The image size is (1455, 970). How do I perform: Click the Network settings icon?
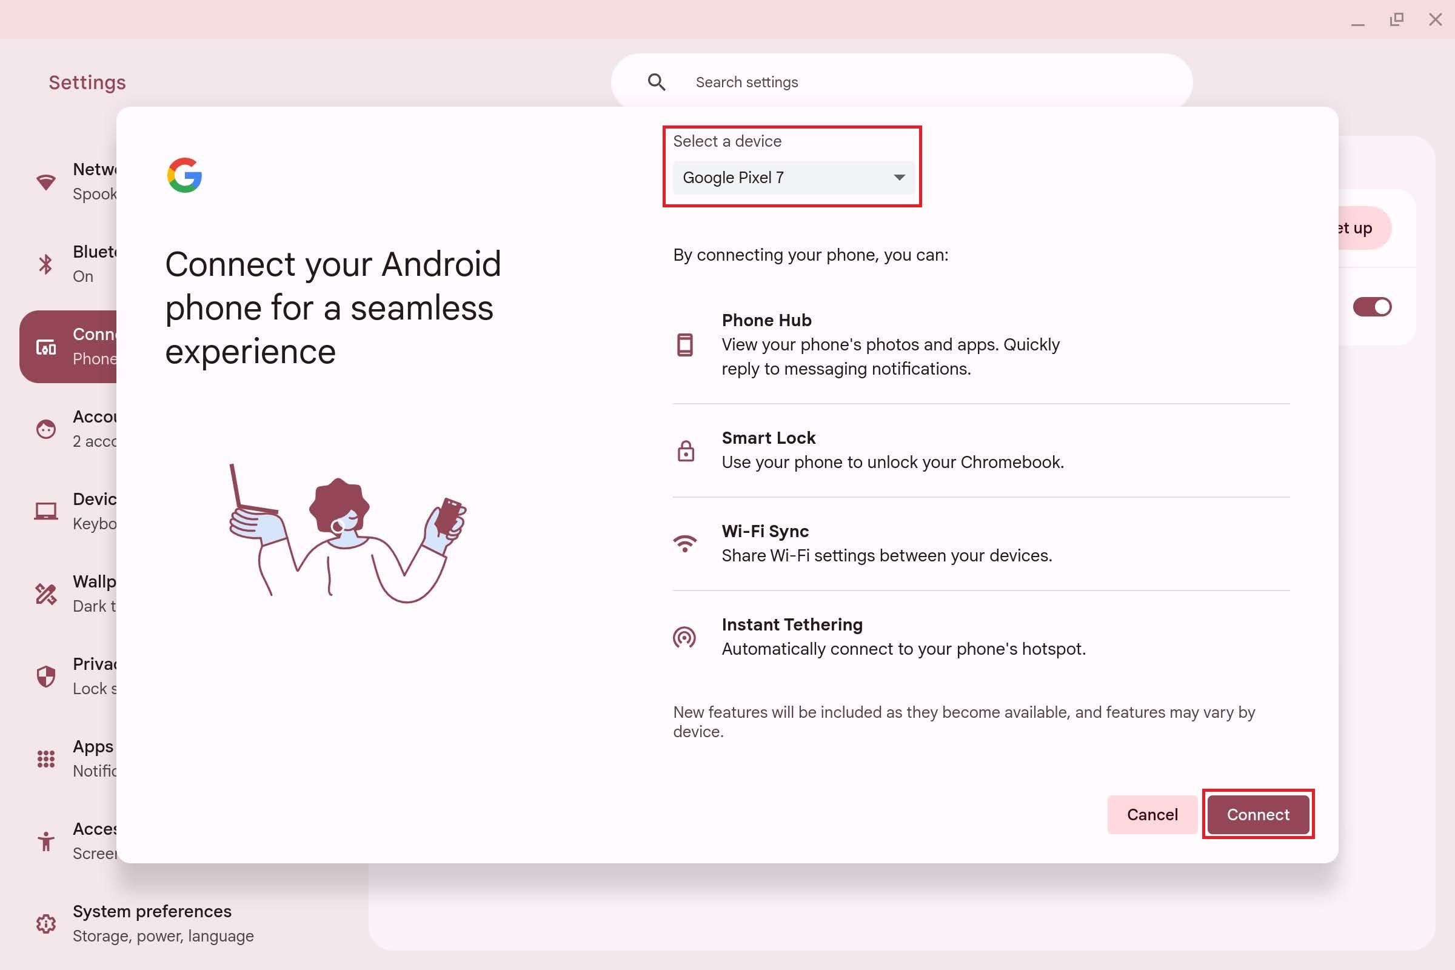[x=44, y=181]
